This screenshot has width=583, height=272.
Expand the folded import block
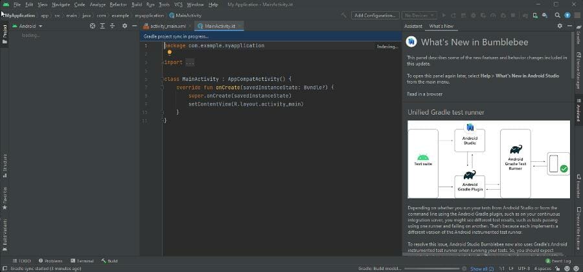point(190,62)
